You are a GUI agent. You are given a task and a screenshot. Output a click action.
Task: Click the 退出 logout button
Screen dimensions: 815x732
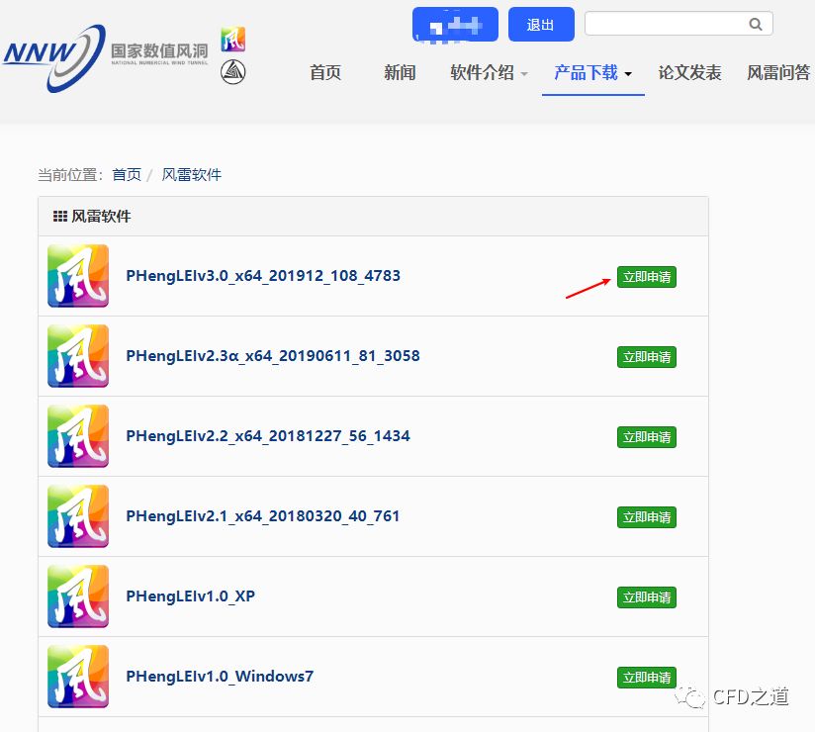click(x=541, y=24)
